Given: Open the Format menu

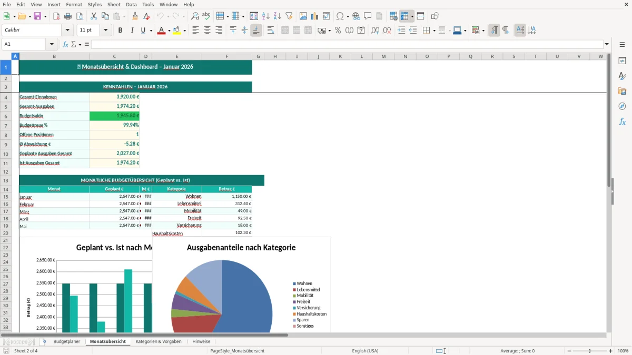Looking at the screenshot, I should tap(74, 4).
